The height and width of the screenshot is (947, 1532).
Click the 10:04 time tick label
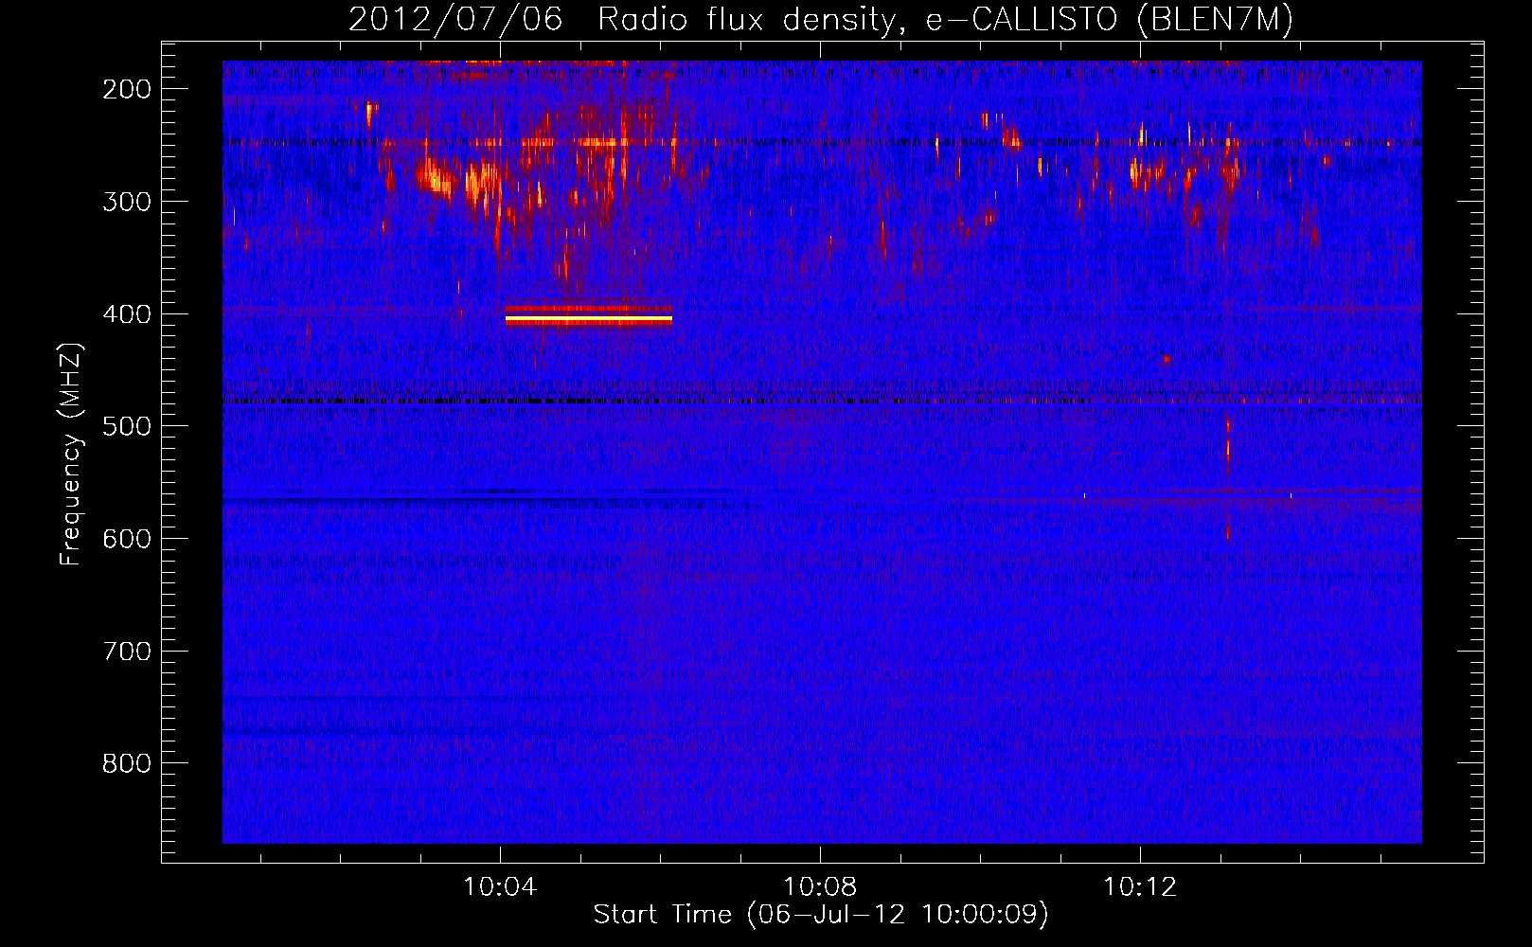click(500, 887)
